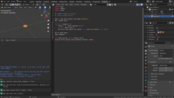Viewport: 174px width, 98px height.
Task: Open the Material properties tab icon
Action: (x=146, y=87)
